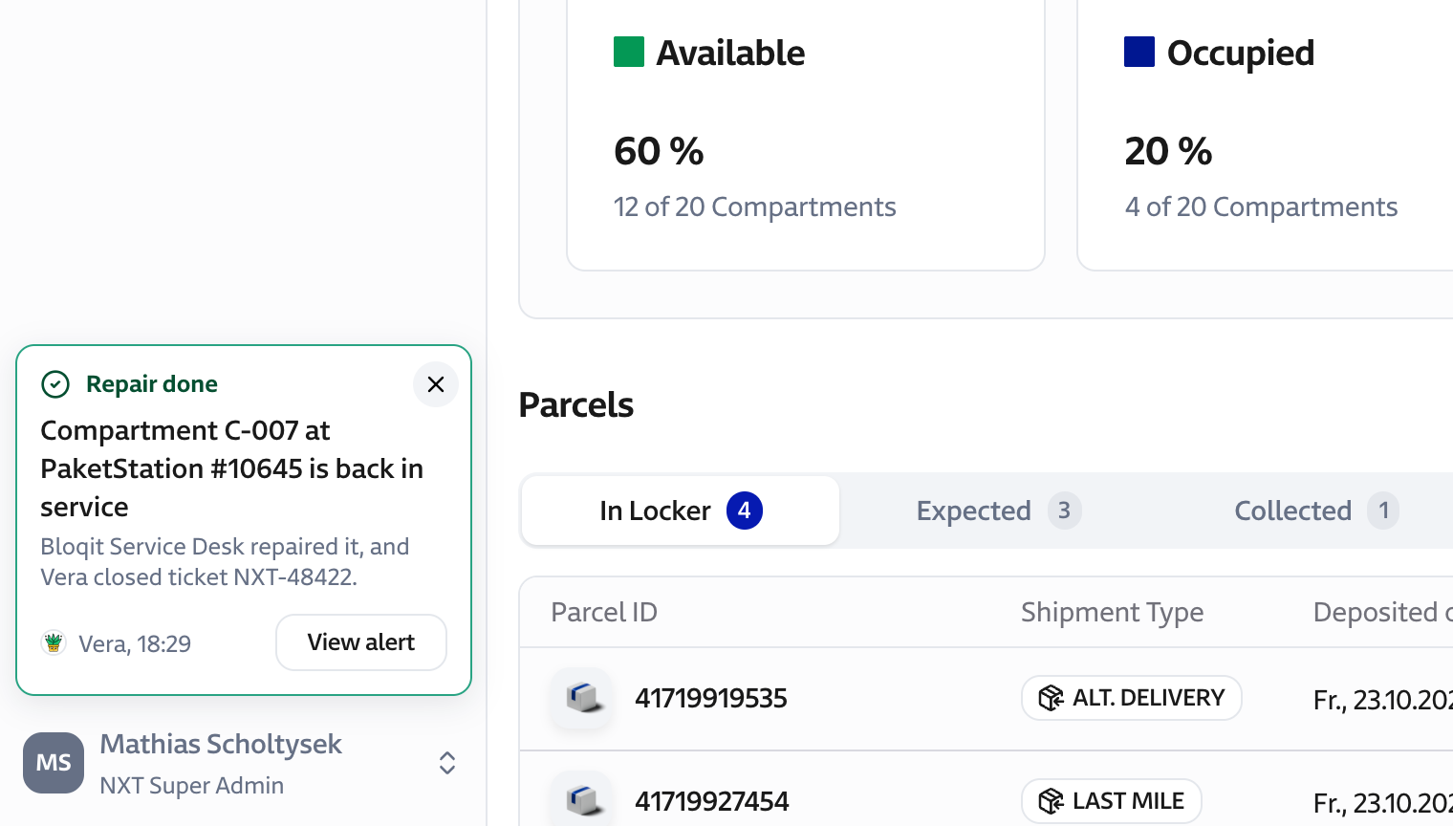Click the Mathias Scholtysek user name
The image size is (1453, 826).
coord(221,744)
